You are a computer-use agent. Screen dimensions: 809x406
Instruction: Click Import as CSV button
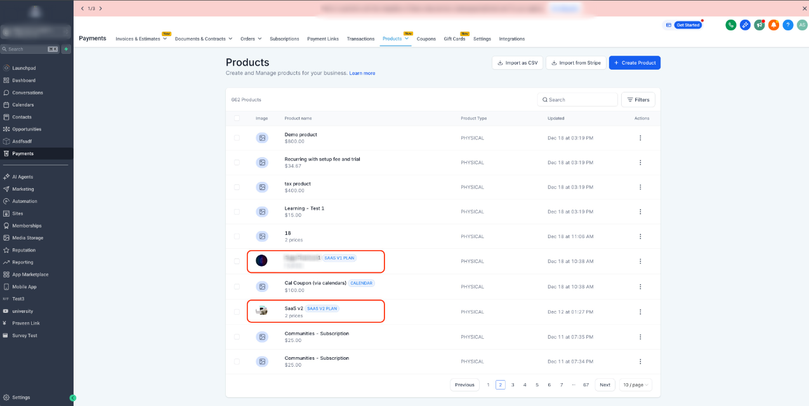tap(517, 63)
